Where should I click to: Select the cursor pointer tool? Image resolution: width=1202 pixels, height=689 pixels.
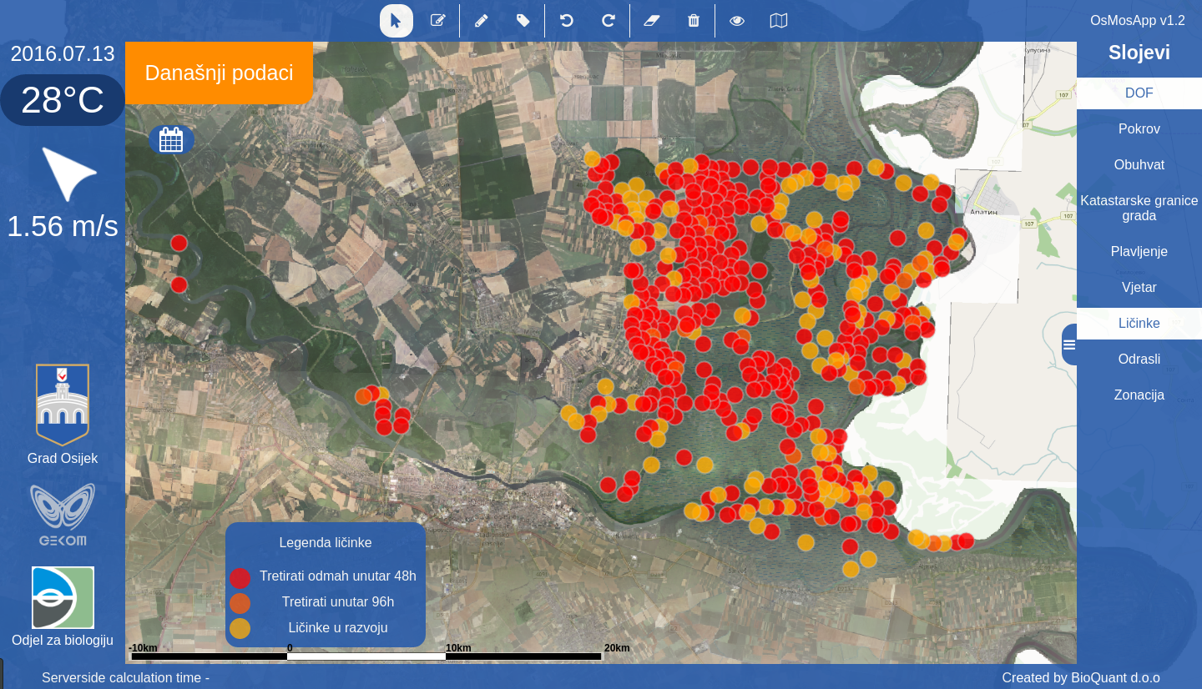(396, 21)
